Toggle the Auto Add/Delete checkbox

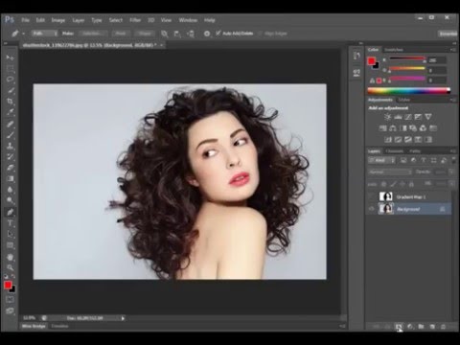click(218, 33)
